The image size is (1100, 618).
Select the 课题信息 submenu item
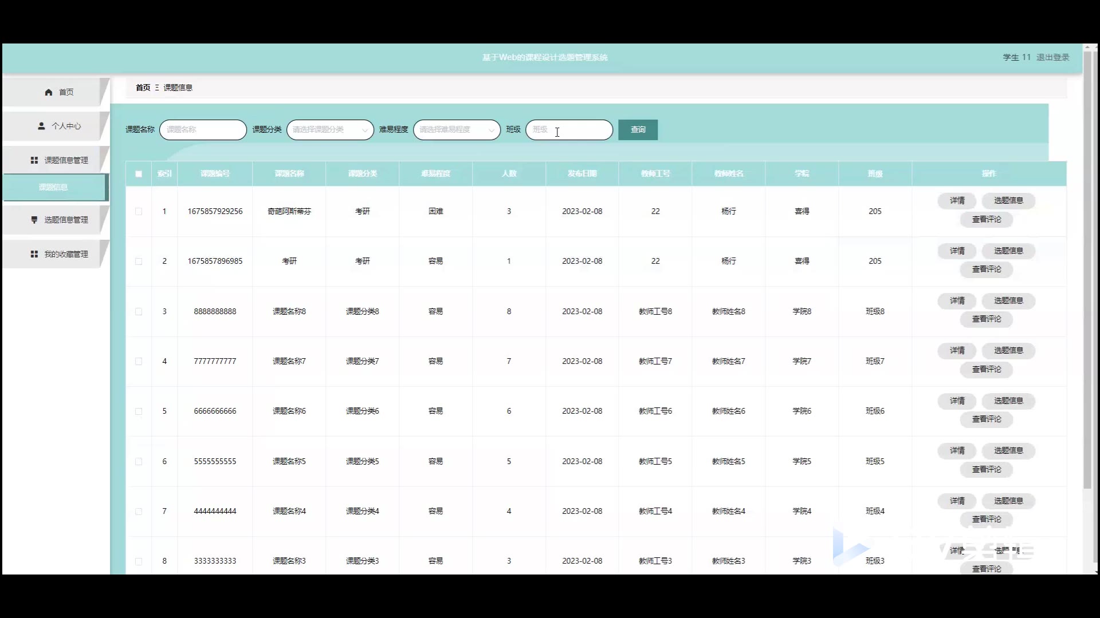[54, 187]
